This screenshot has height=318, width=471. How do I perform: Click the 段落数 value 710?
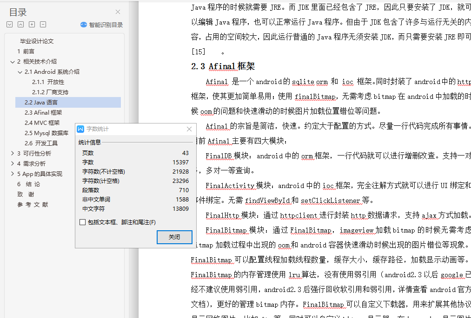click(184, 190)
